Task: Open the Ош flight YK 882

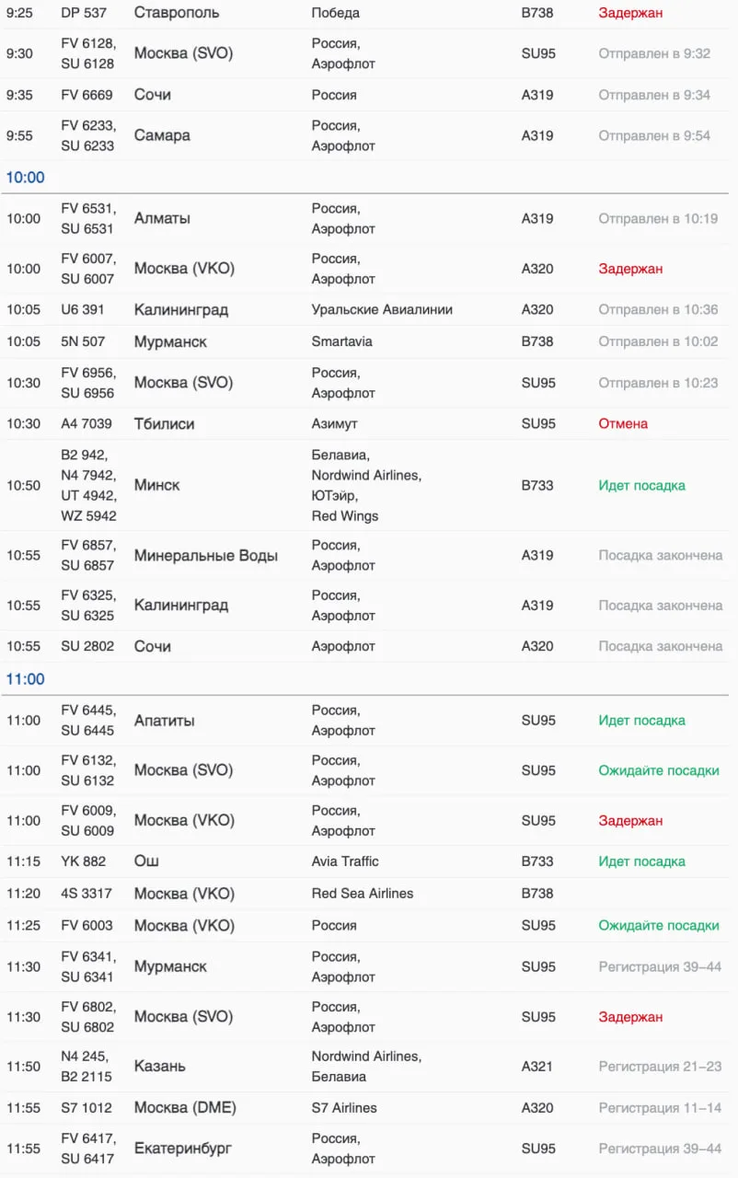Action: click(x=146, y=861)
